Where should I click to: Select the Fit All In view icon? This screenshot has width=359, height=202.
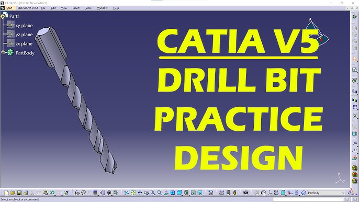133,193
